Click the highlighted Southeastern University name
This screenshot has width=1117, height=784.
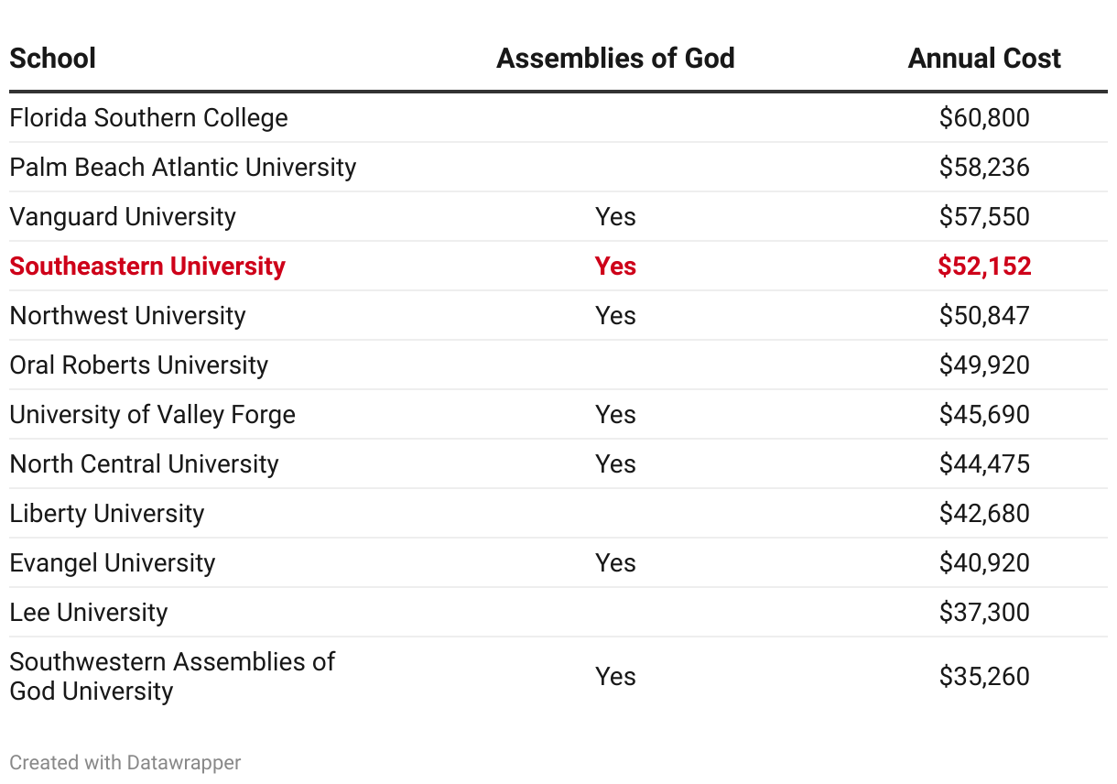tap(147, 267)
